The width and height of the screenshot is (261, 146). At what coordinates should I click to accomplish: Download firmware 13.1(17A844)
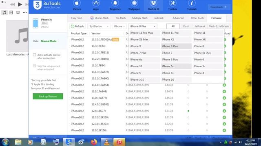(224, 91)
